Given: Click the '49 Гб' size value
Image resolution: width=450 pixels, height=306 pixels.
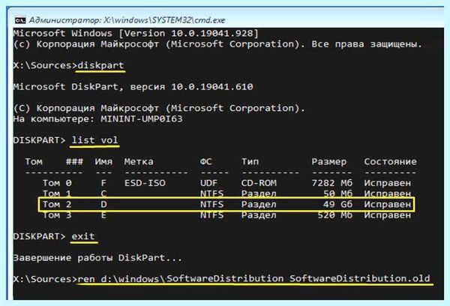Looking at the screenshot, I should pos(337,205).
